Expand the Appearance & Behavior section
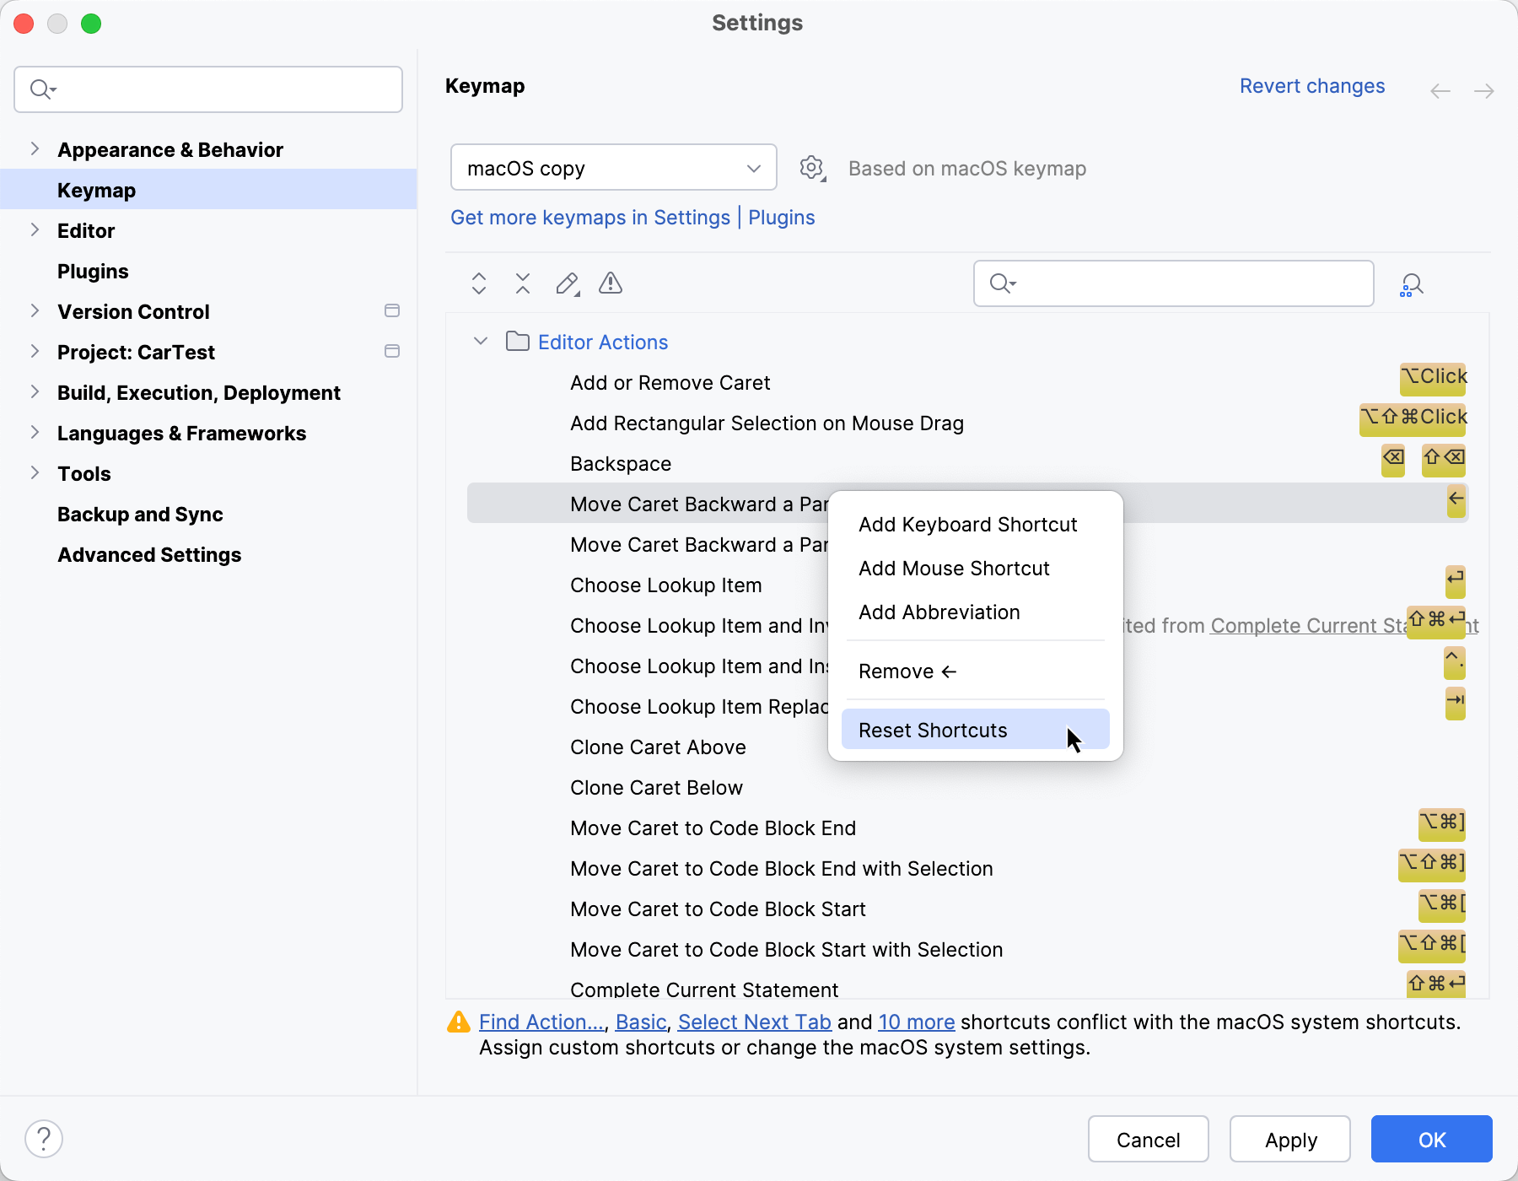The width and height of the screenshot is (1518, 1181). pos(35,148)
